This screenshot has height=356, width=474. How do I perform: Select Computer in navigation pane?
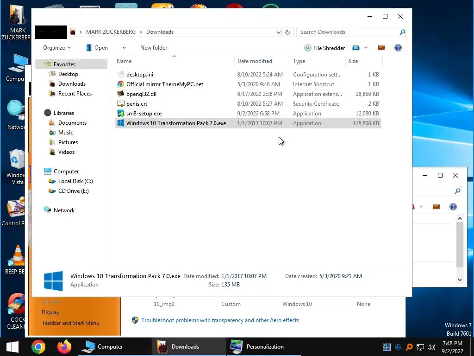pyautogui.click(x=66, y=172)
